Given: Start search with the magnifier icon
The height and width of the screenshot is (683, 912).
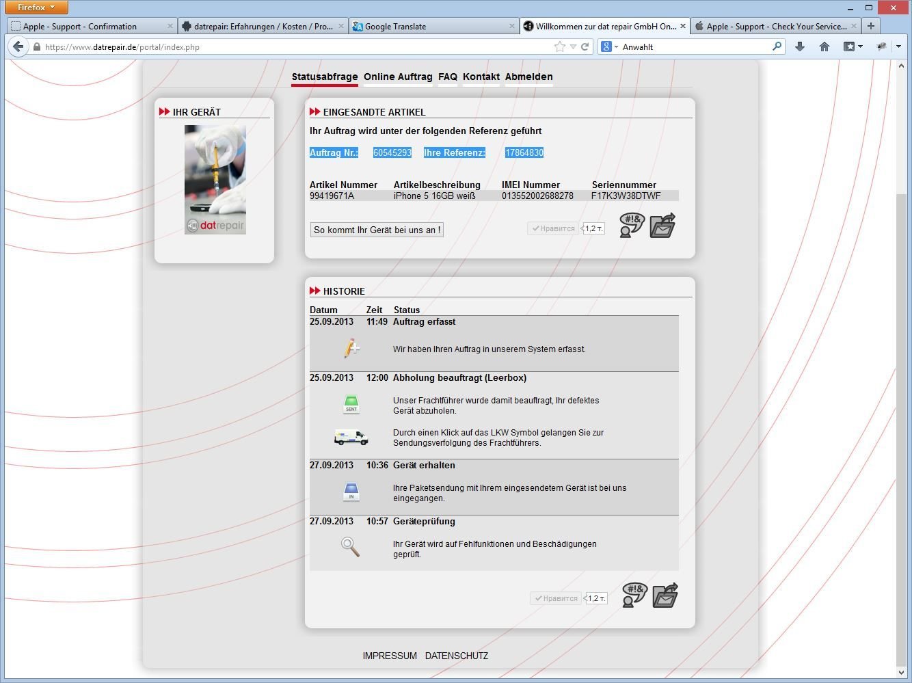Looking at the screenshot, I should (x=777, y=46).
